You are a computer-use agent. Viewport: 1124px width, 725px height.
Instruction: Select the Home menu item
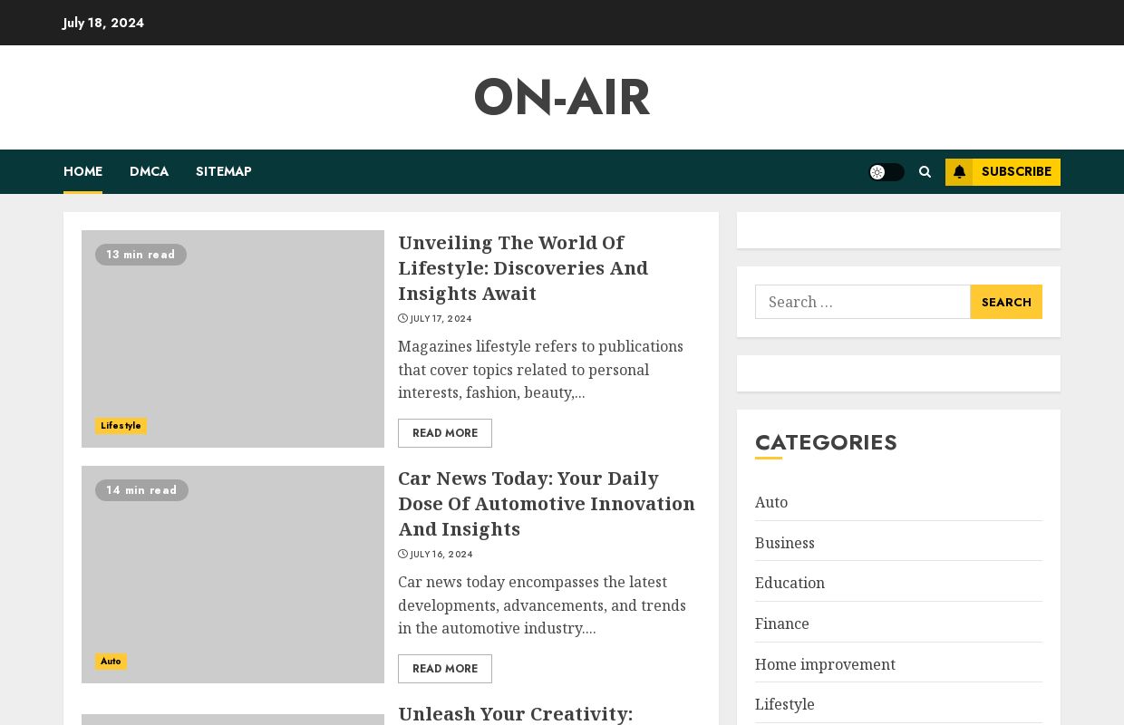point(82,171)
